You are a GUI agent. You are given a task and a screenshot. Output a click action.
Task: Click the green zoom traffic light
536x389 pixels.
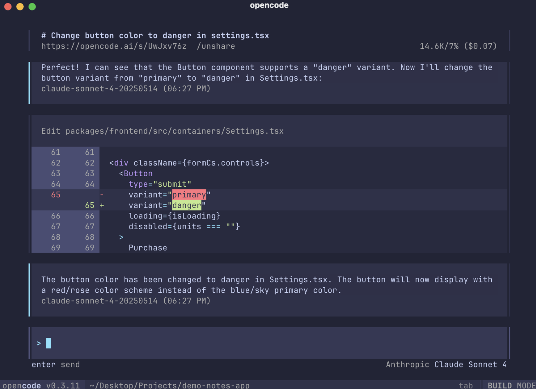pyautogui.click(x=32, y=6)
